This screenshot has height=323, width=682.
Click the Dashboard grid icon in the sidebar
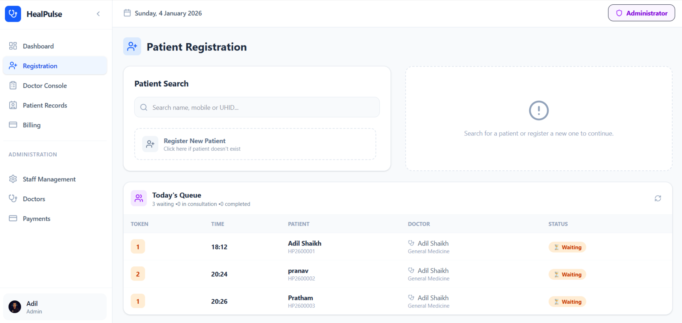[13, 46]
